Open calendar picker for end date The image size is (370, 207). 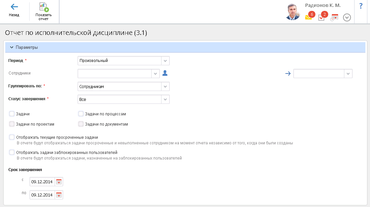pyautogui.click(x=59, y=195)
